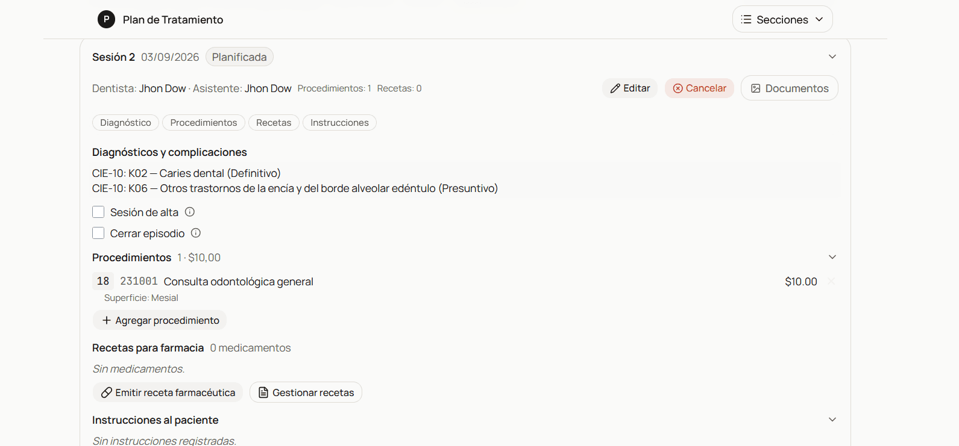Screen dimensions: 959x446
Task: Tick the Cerrar episodio checkbox
Action: pos(98,233)
